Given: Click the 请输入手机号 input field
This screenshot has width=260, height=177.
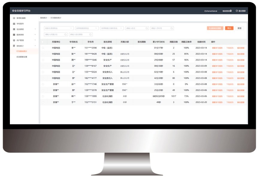Looking at the screenshot, I should pos(160,28).
